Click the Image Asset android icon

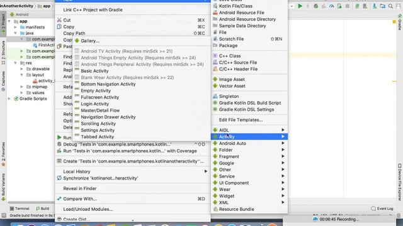pyautogui.click(x=215, y=79)
